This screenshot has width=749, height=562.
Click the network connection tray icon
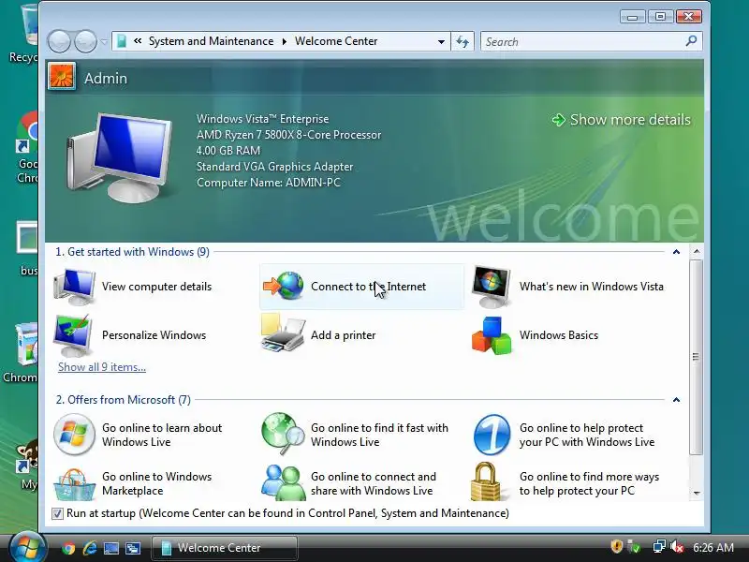(x=659, y=547)
